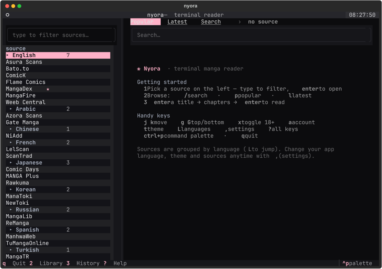Select the Azora Scans source
This screenshot has width=382, height=269.
coord(58,116)
